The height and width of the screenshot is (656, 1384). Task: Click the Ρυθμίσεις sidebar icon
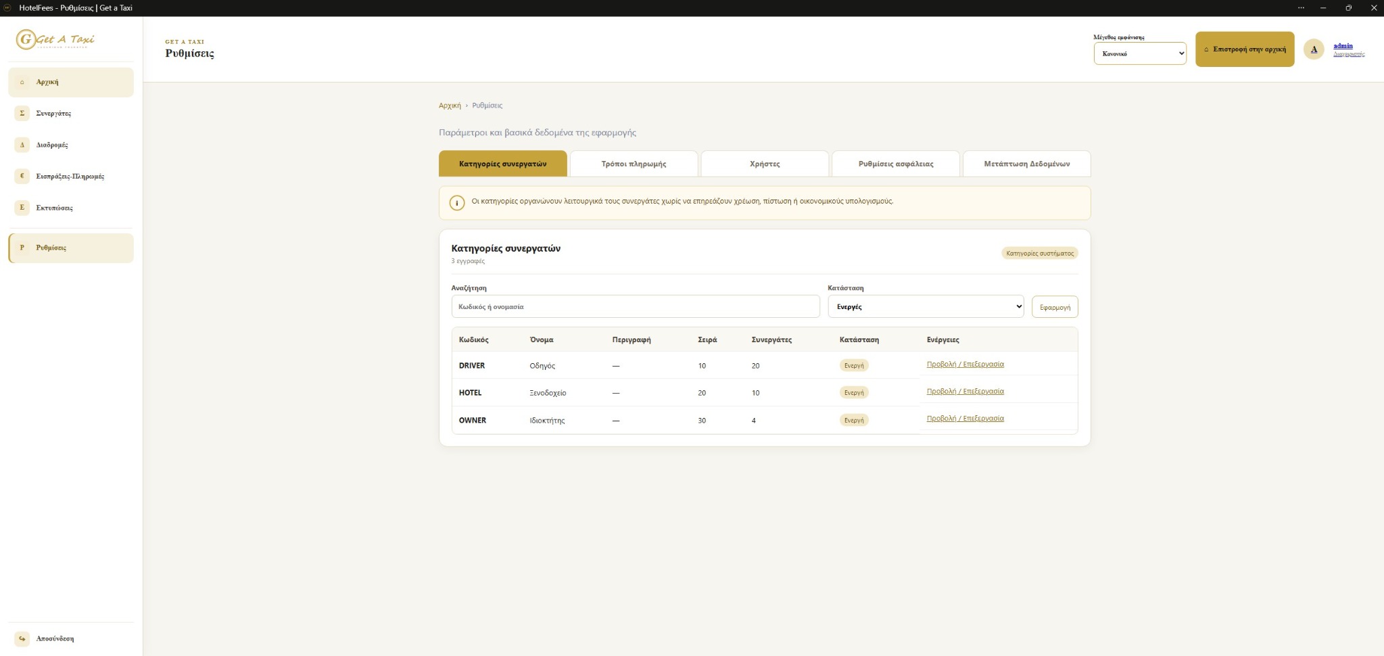coord(22,248)
